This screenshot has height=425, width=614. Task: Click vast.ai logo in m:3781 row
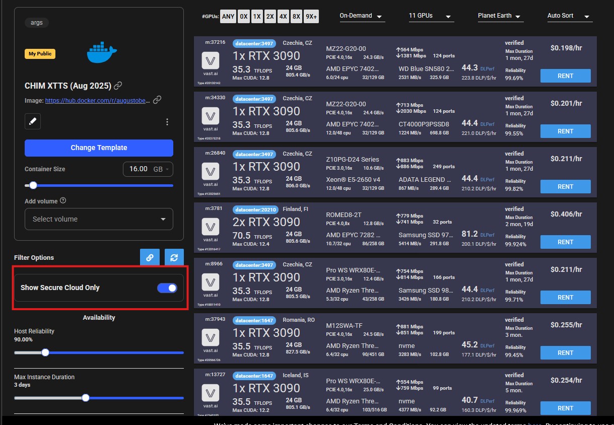pos(211,228)
